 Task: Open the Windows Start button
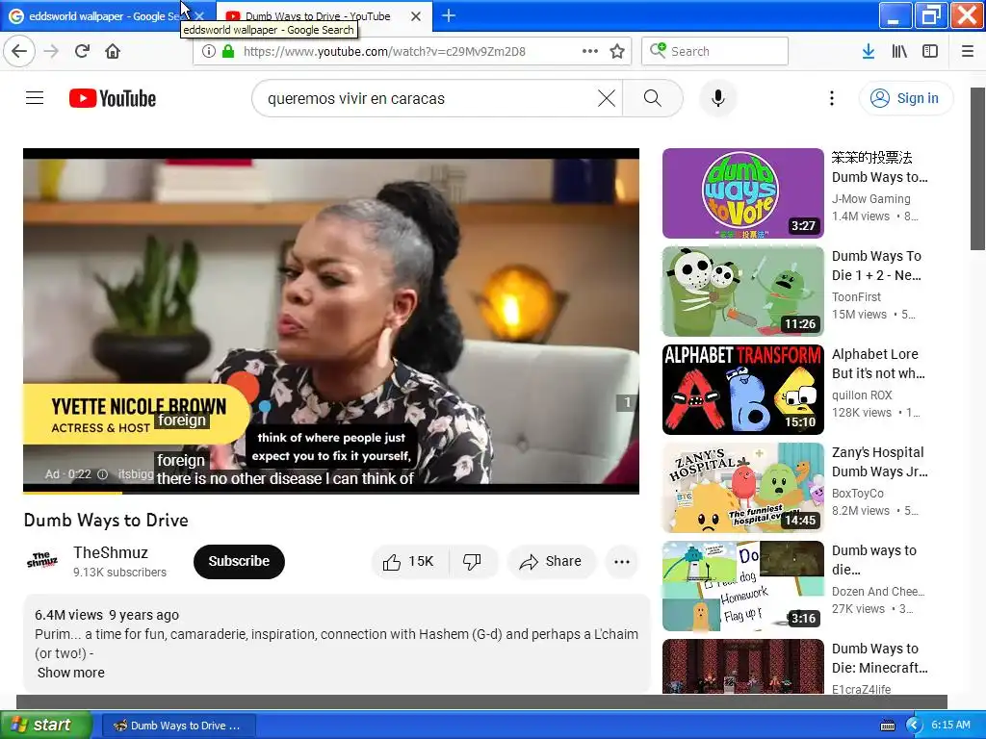point(45,726)
